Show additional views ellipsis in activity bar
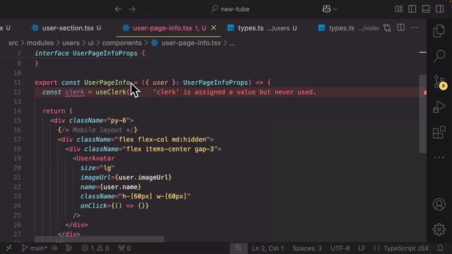This screenshot has height=254, width=452. pos(439,157)
